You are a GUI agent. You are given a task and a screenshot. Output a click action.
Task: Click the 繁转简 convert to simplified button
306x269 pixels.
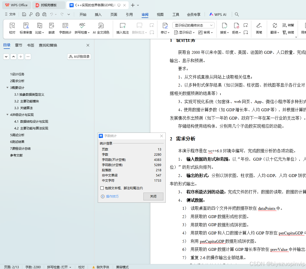(x=288, y=32)
